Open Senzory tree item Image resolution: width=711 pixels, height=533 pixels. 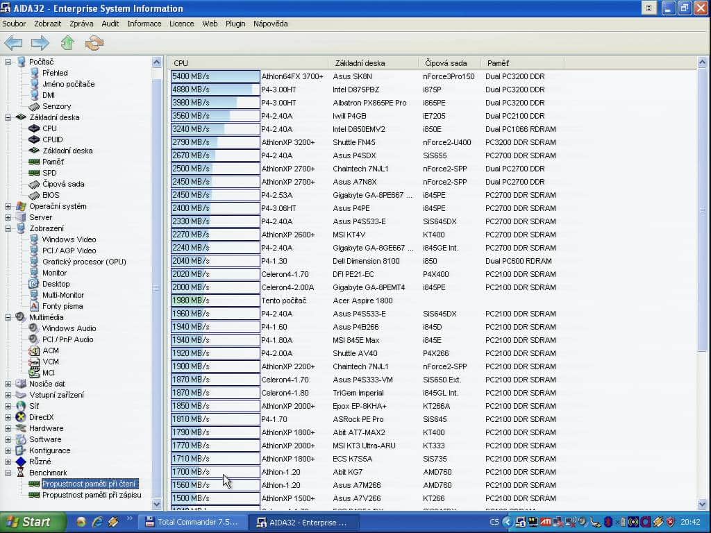click(57, 106)
